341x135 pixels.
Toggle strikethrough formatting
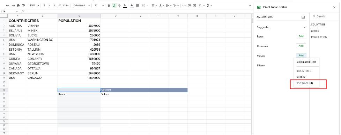119,6
